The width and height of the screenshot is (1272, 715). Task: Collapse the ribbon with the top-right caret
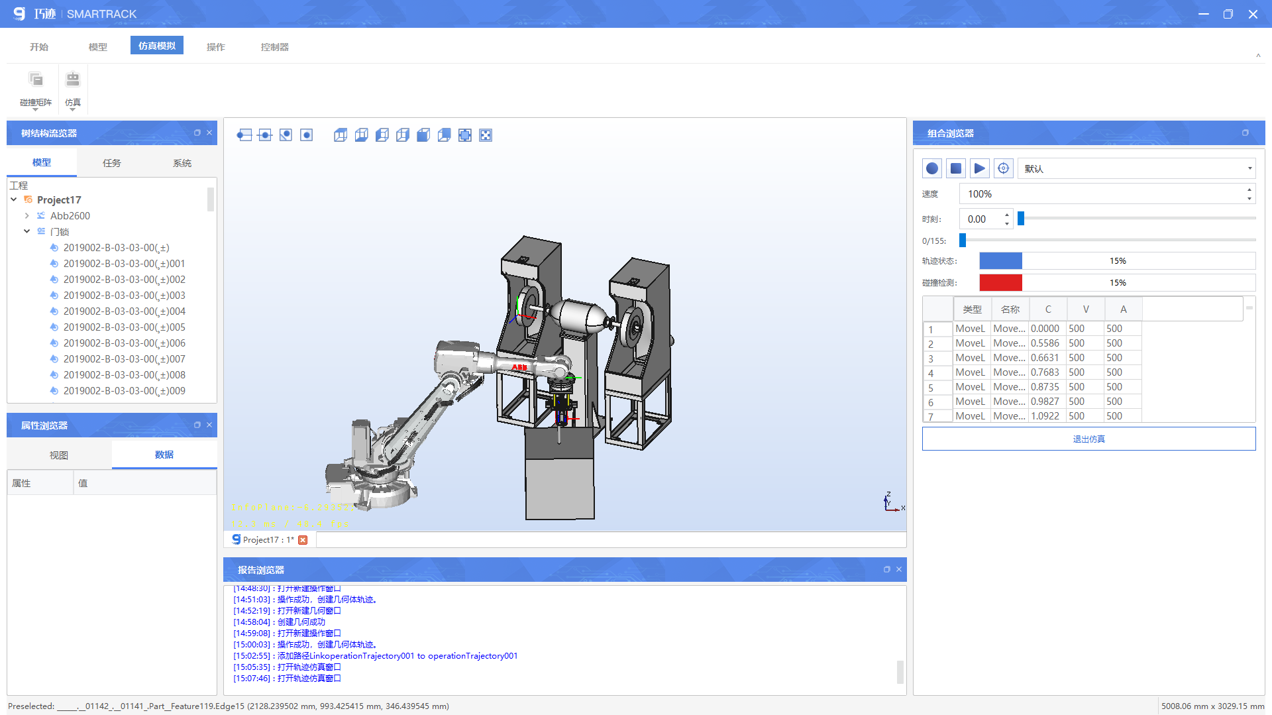tap(1258, 56)
